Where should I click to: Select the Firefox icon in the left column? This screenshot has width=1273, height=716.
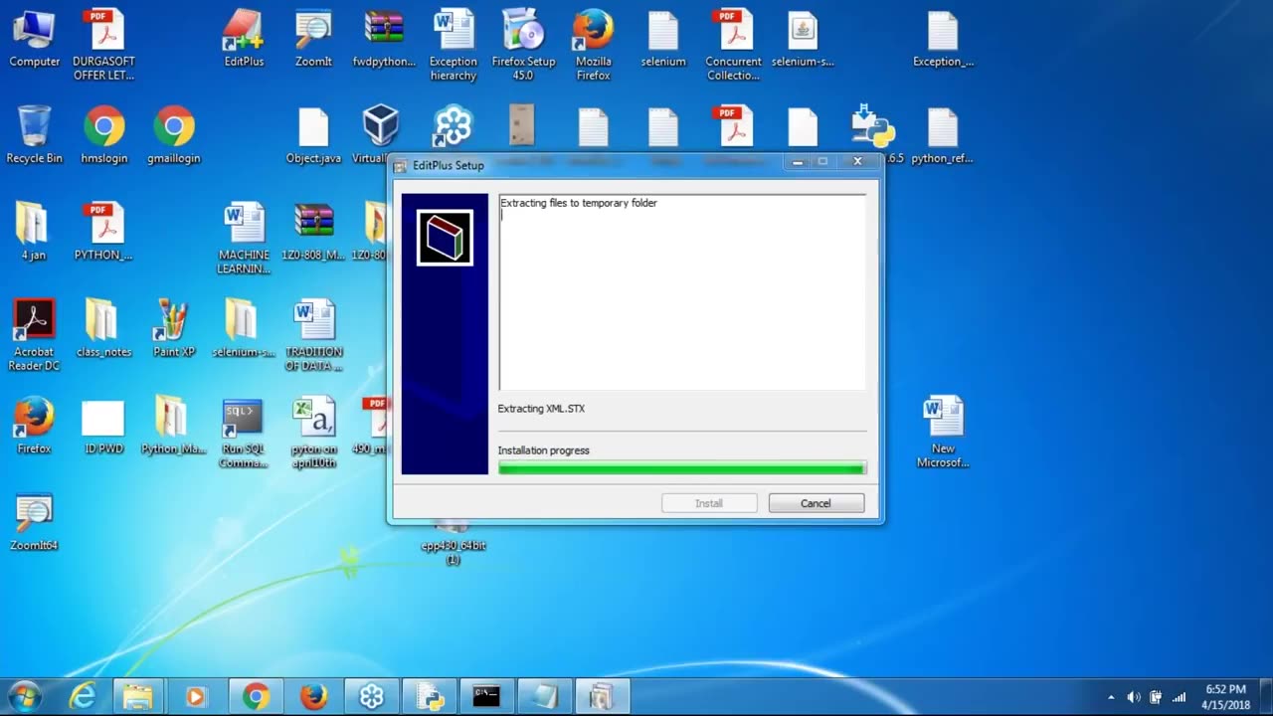(34, 426)
